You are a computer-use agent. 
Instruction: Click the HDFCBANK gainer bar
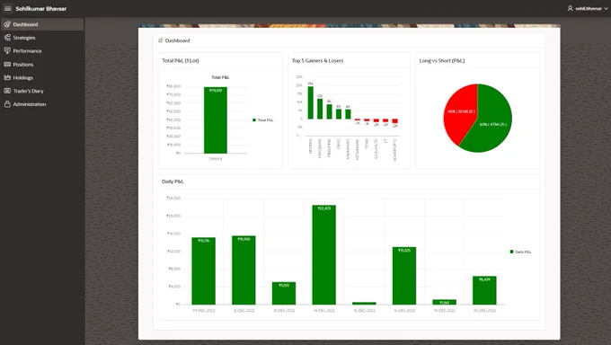point(320,109)
